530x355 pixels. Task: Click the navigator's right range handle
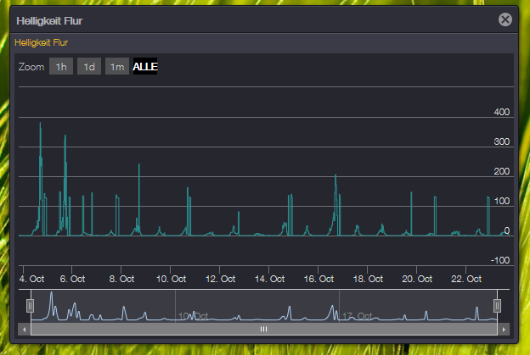click(x=498, y=306)
